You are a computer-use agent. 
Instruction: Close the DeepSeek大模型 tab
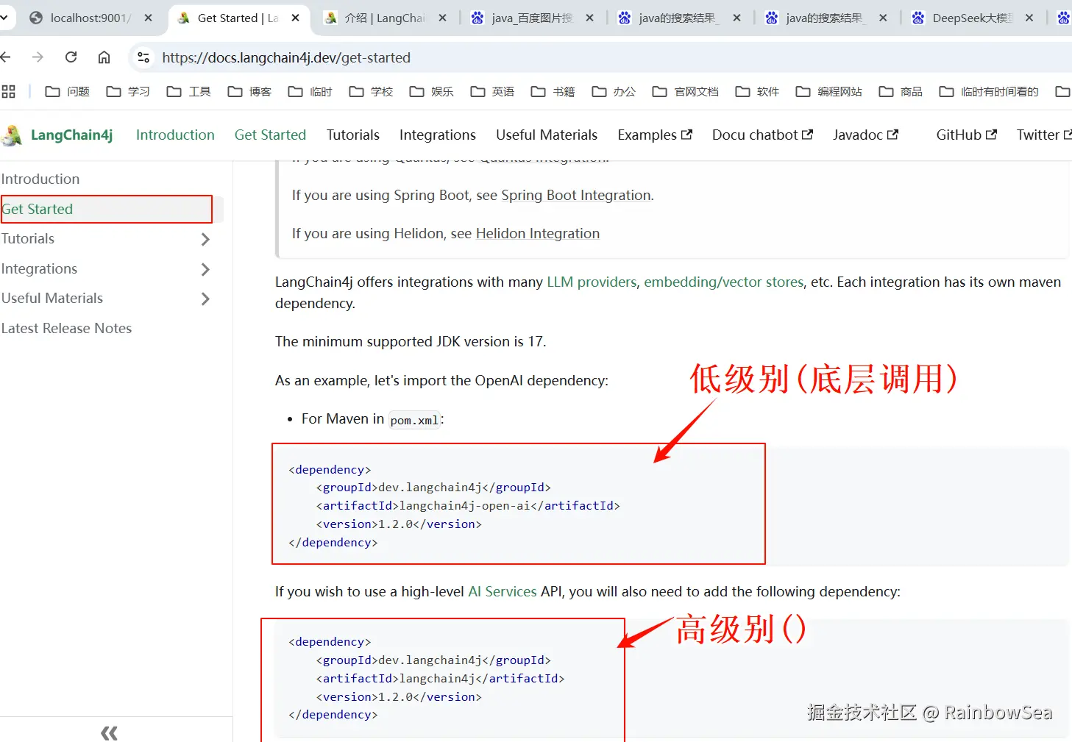[1029, 18]
